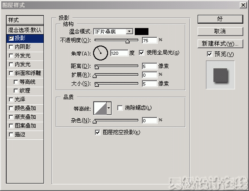Close the 图层样式 dialog
Viewport: 249px width, 191px height.
243,5
